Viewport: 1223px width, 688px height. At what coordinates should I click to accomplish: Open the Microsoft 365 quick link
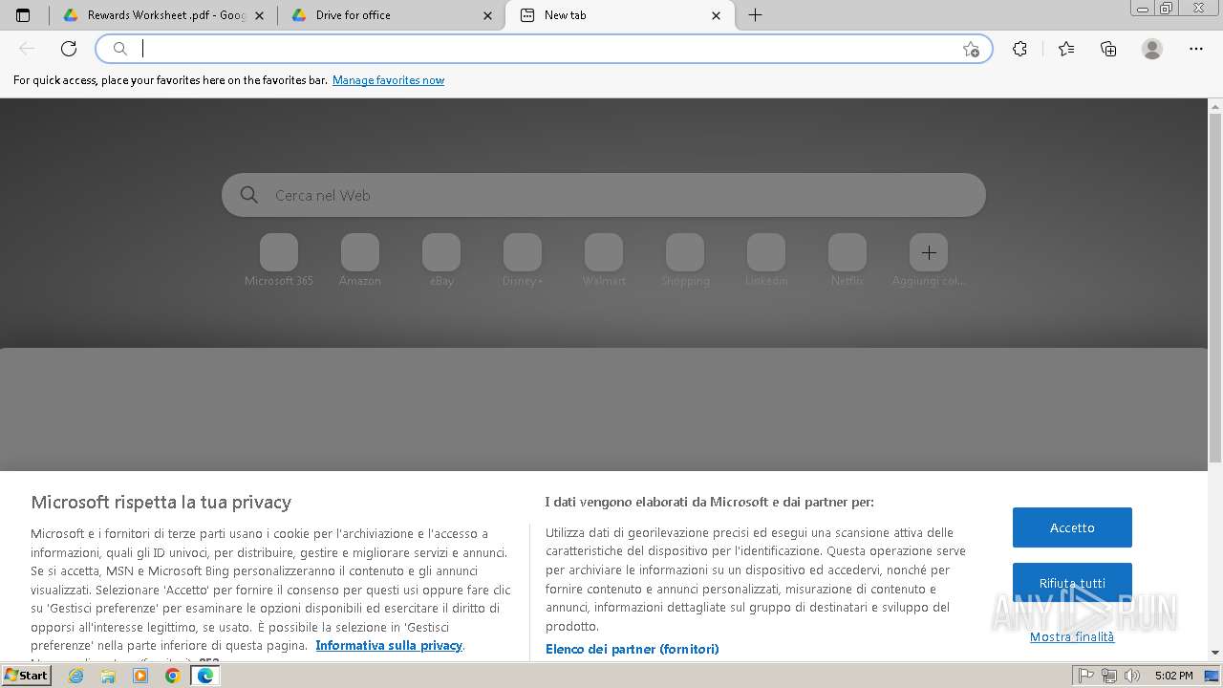tap(279, 260)
